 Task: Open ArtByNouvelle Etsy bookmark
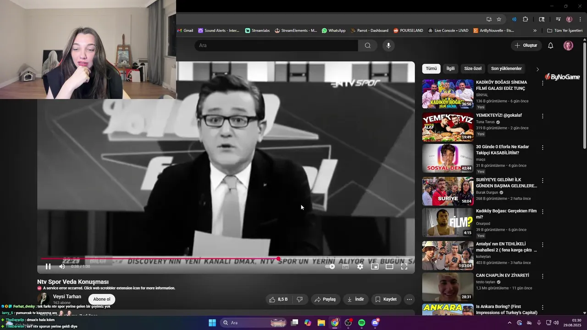(x=493, y=31)
